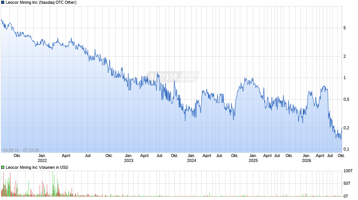Click the 'Jan. 2022' time axis label
The image size is (358, 200).
tap(42, 158)
